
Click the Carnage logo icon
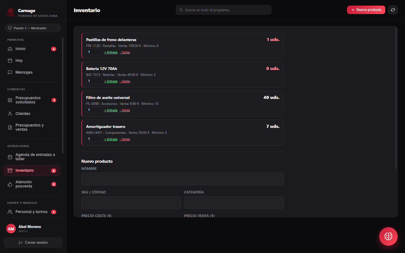click(x=11, y=12)
